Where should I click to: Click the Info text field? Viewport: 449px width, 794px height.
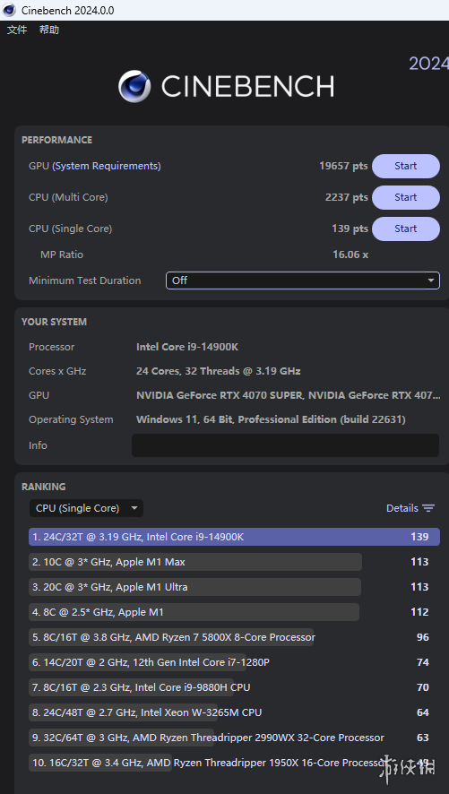[x=286, y=445]
